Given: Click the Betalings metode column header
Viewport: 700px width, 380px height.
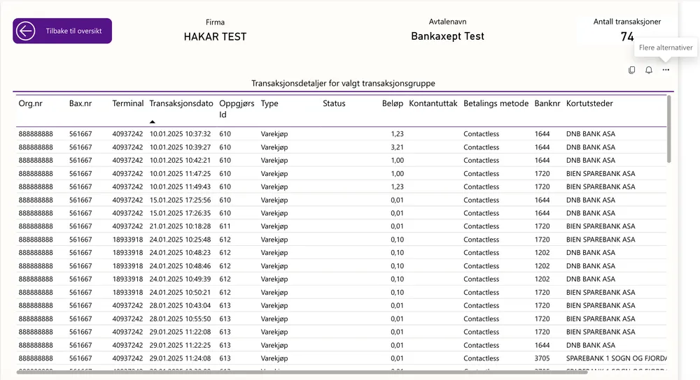Looking at the screenshot, I should (496, 103).
